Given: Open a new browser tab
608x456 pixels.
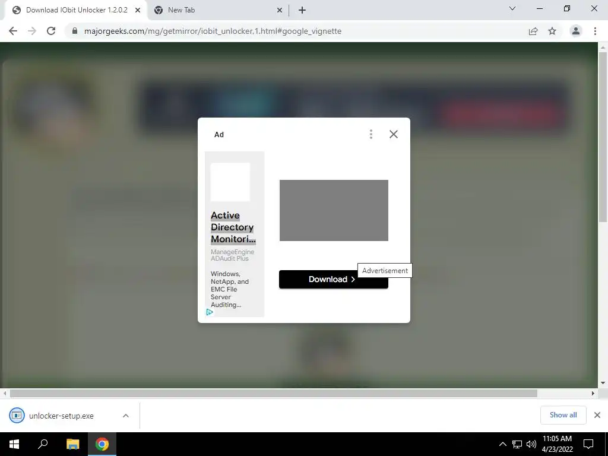Looking at the screenshot, I should [x=302, y=11].
